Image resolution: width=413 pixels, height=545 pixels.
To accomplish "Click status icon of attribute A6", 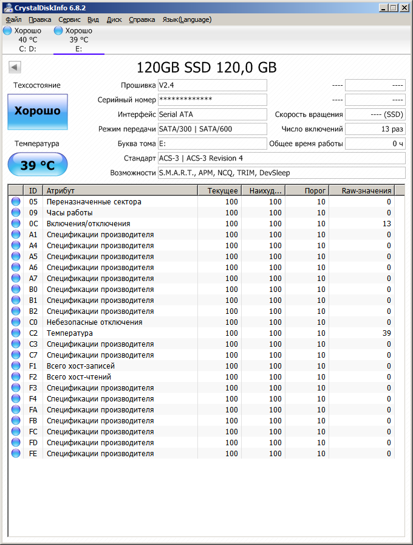I will coord(16,267).
